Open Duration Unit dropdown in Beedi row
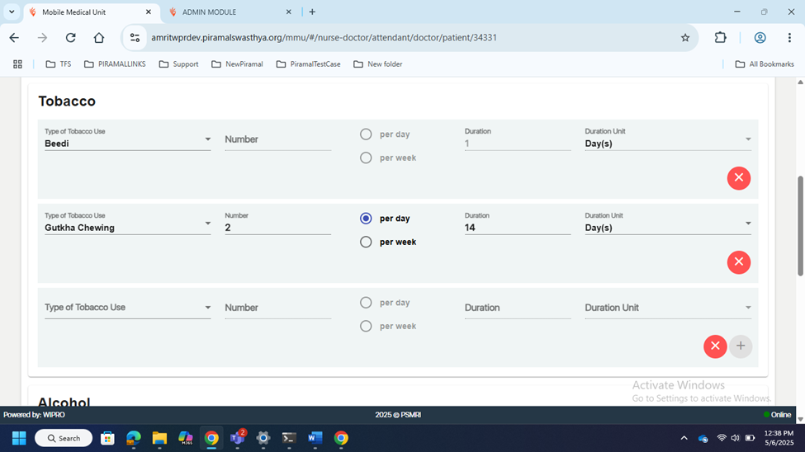Image resolution: width=805 pixels, height=452 pixels. [x=668, y=139]
